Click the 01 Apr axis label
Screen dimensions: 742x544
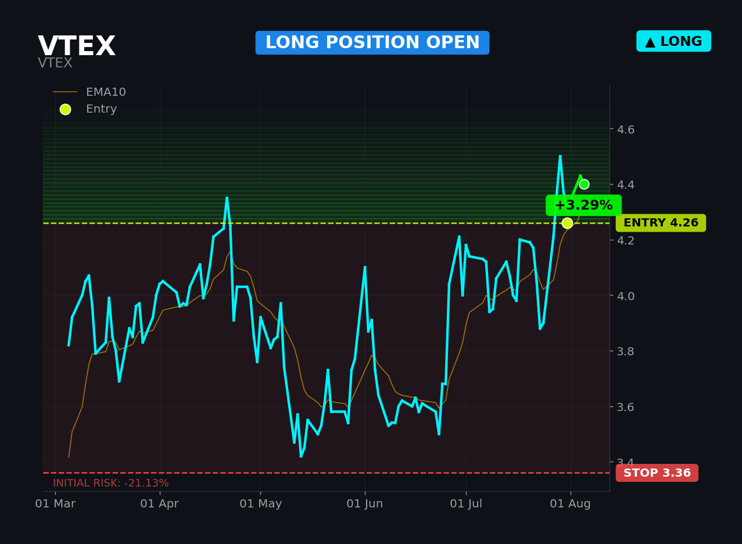pos(160,504)
